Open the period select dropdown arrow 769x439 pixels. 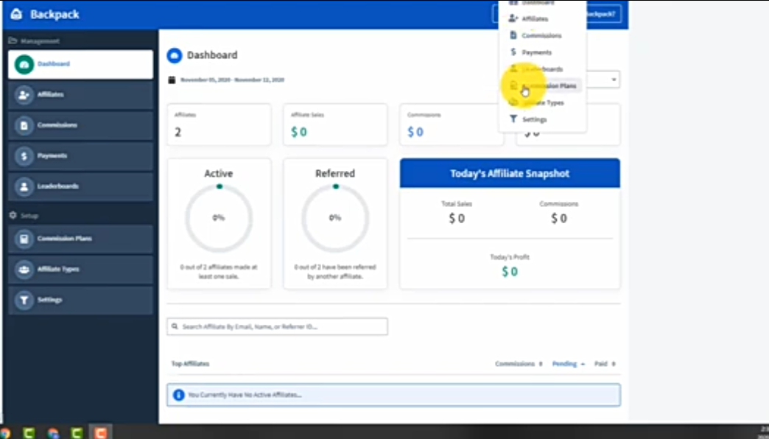(614, 80)
